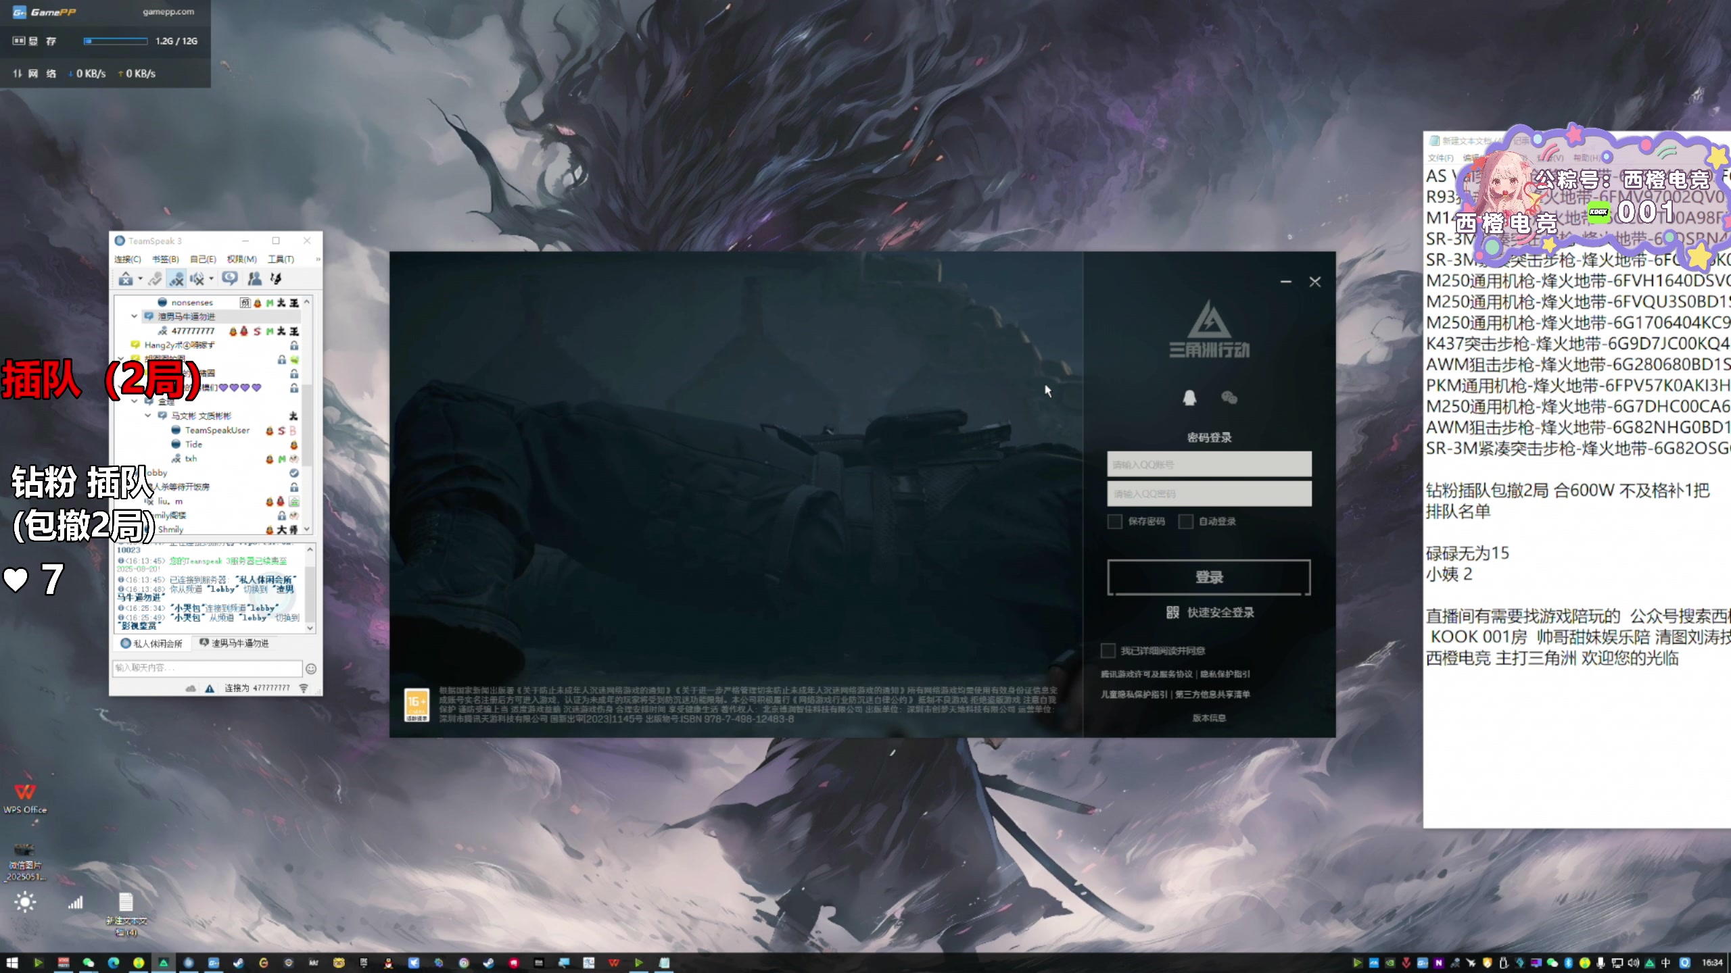
Task: Open 儿童隐私保护指引 link
Action: (1134, 694)
